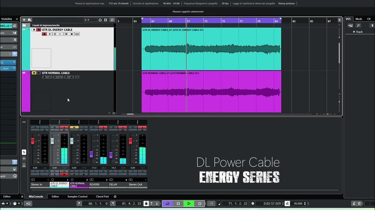Viewport: 375px width, 210px height.
Task: Solo the GTR NORMAL CABLE track
Action: [x=38, y=73]
